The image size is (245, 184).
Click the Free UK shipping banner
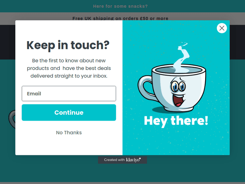click(120, 18)
